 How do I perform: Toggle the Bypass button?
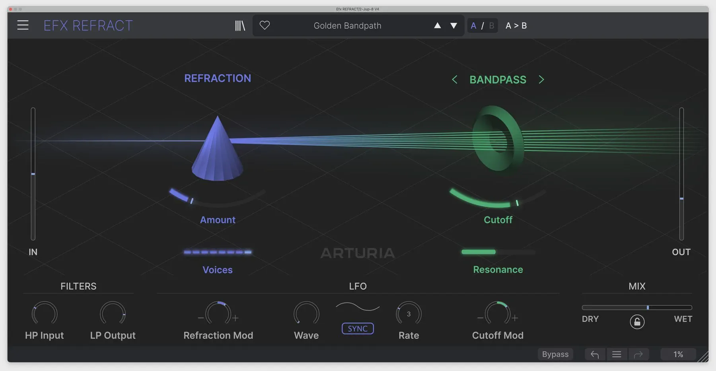coord(555,354)
